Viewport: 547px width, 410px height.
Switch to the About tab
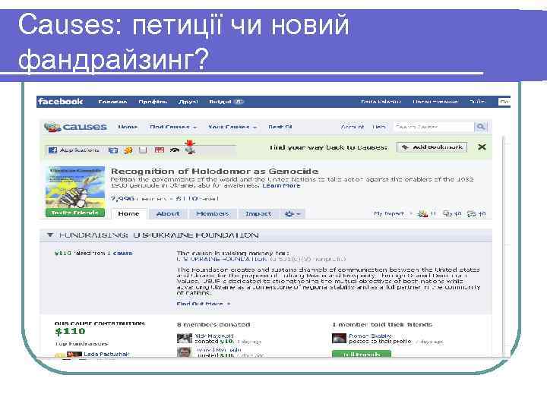(168, 213)
